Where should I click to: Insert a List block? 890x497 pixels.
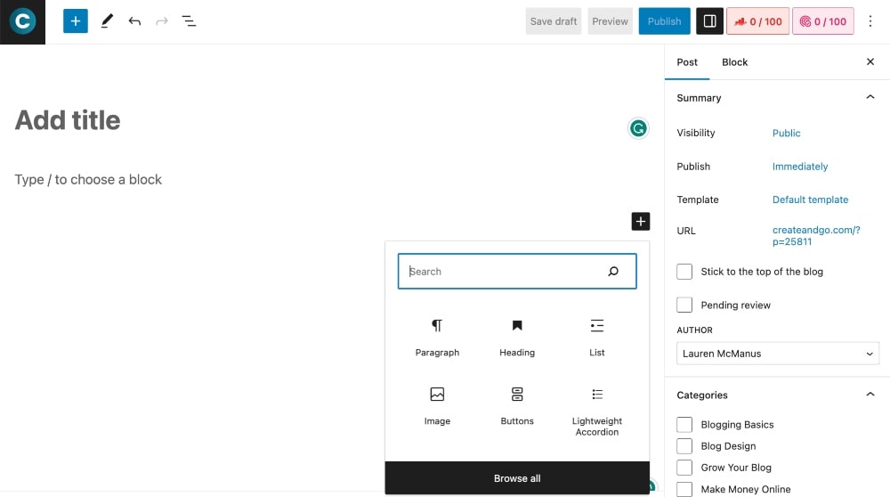[x=597, y=338]
